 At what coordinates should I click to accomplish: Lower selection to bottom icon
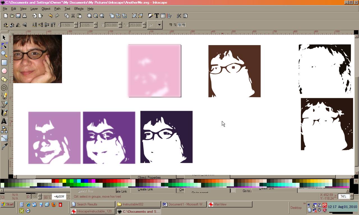(34, 25)
